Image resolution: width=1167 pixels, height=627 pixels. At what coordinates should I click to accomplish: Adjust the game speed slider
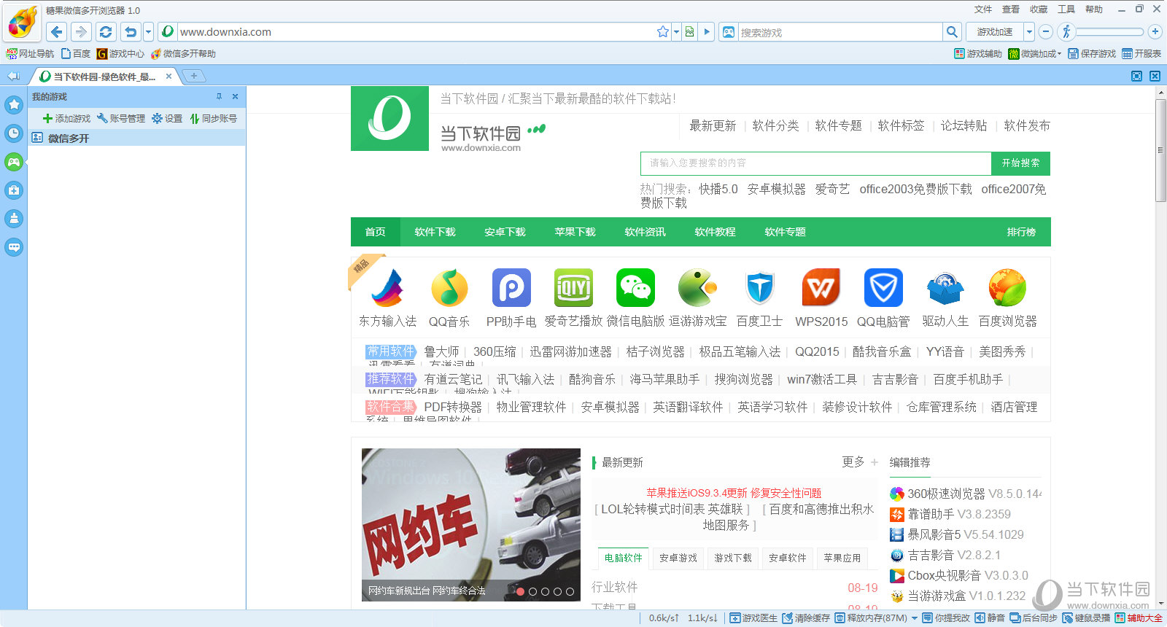click(1109, 31)
